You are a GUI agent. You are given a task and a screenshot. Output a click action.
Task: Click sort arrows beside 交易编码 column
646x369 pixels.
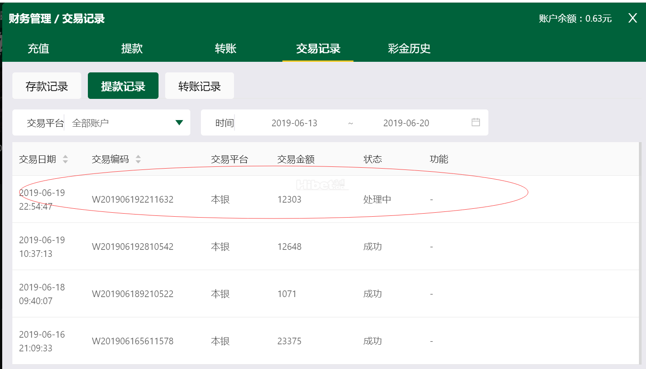click(138, 159)
